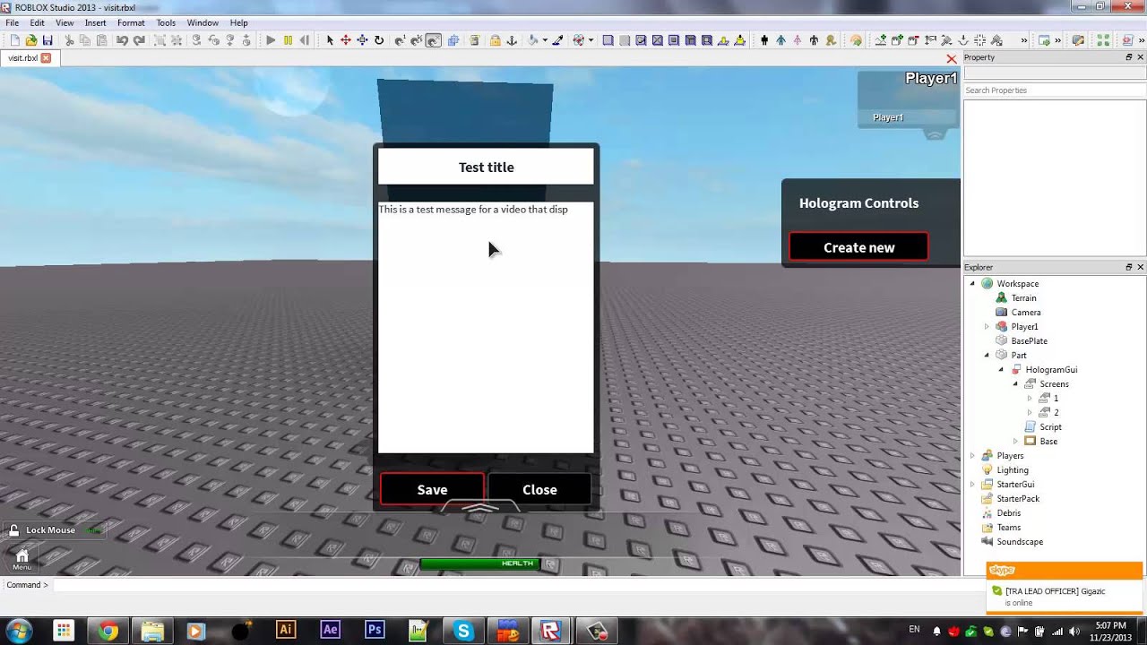The image size is (1147, 645).
Task: Reset the simulation with the rewind icon
Action: tap(305, 40)
